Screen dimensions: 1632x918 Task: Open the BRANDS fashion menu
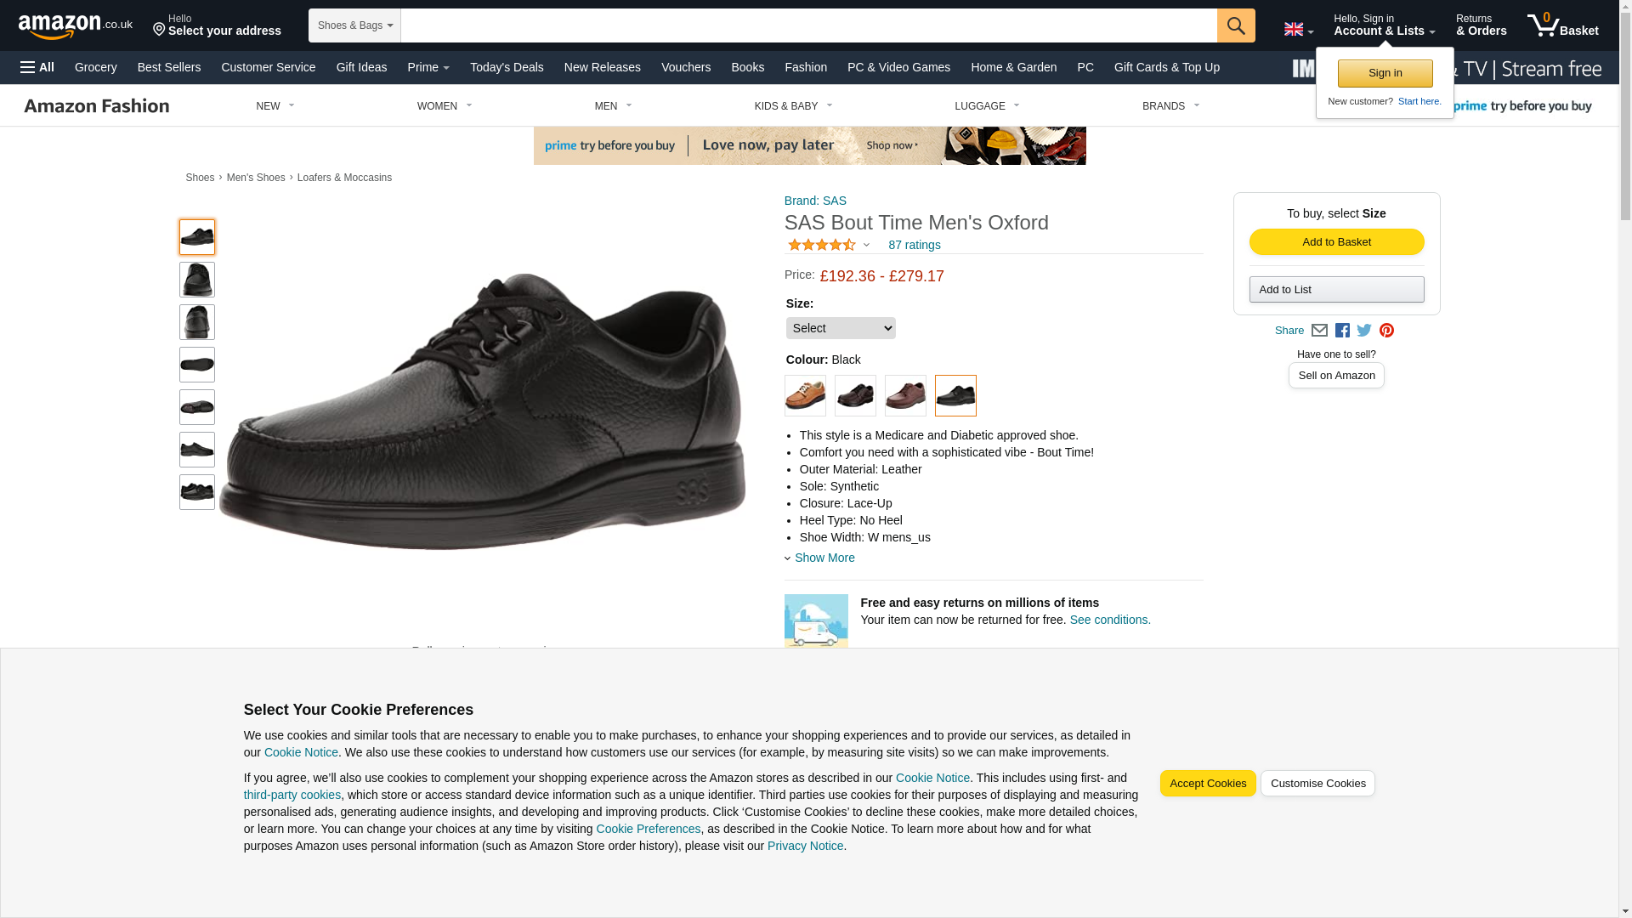pos(1170,106)
